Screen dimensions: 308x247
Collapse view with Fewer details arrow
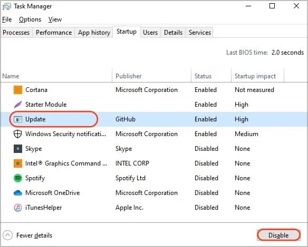(x=8, y=235)
